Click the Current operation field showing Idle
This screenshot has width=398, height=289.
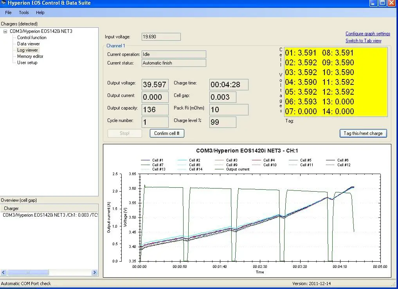click(174, 54)
